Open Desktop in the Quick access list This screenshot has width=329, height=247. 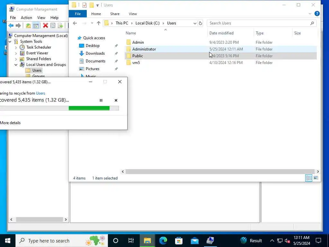pos(93,46)
